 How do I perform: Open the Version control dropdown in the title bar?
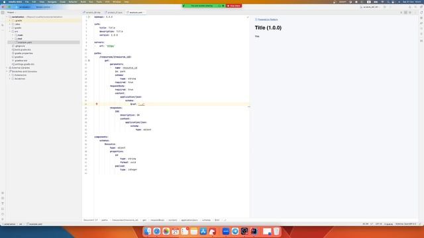(44, 7)
